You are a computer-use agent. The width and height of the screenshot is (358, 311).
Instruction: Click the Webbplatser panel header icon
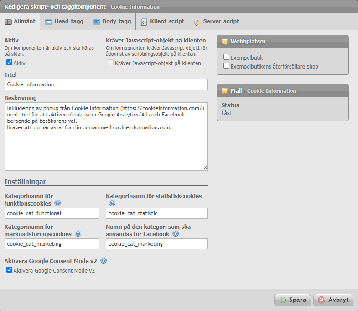pos(224,42)
